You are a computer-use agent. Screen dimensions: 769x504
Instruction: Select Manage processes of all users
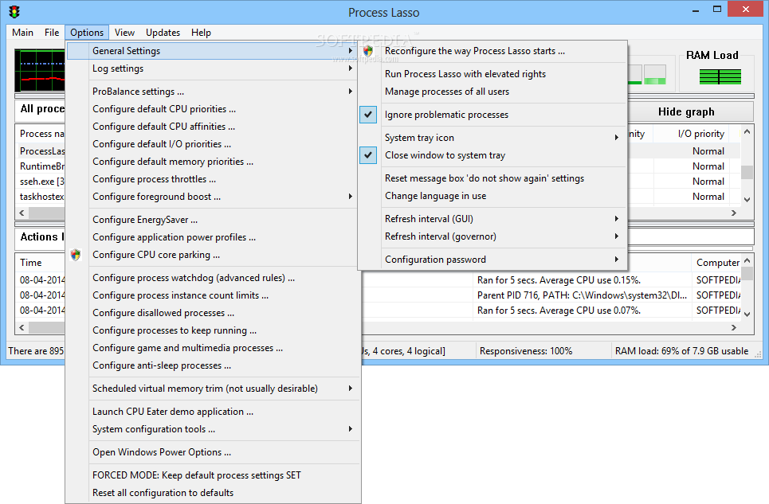492,92
